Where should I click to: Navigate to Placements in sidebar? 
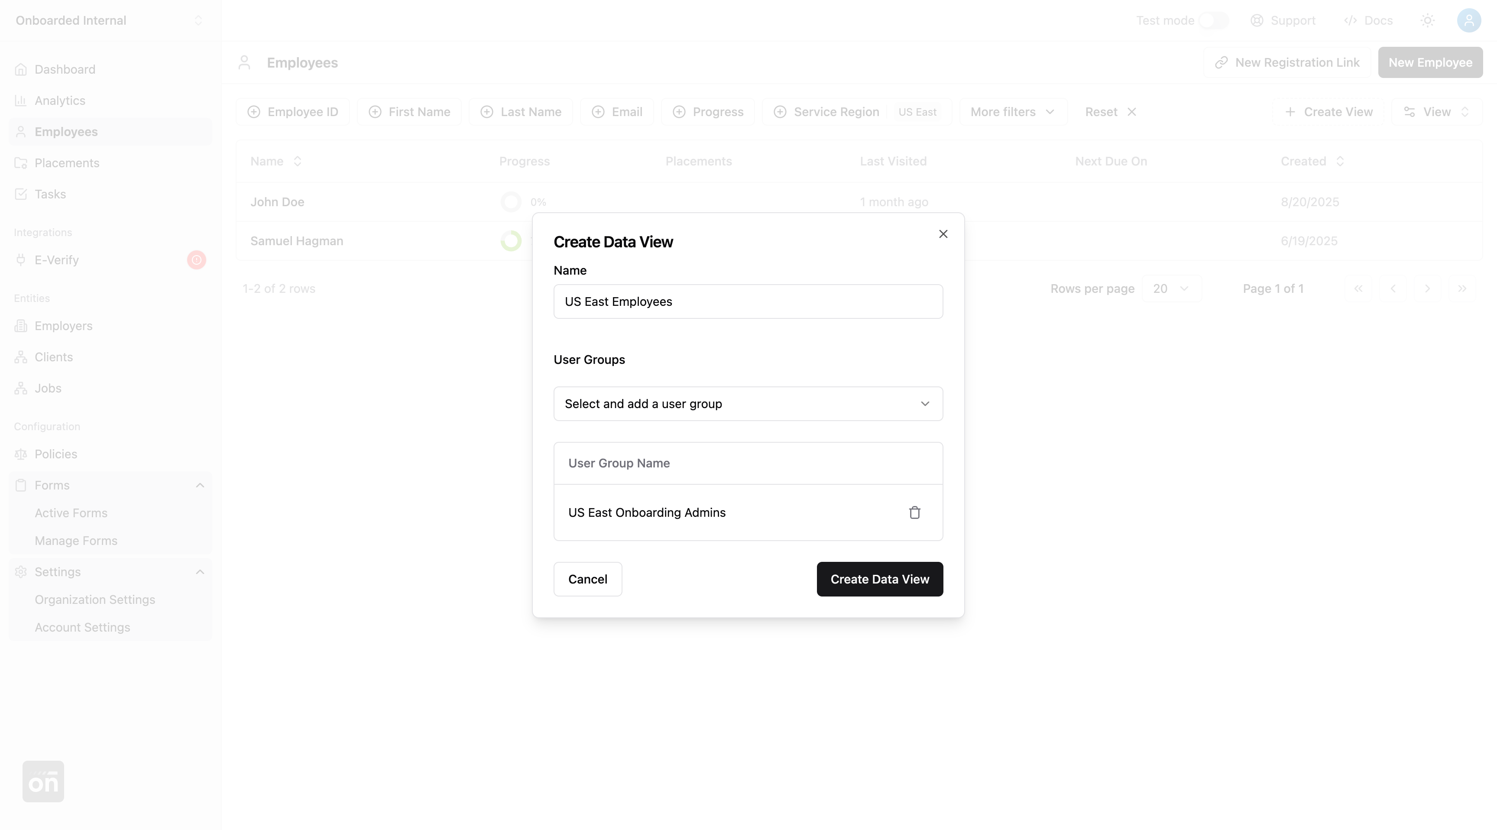coord(67,163)
